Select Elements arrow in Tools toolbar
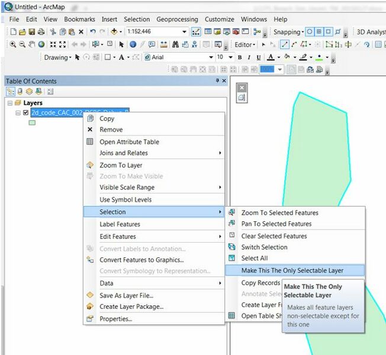Screen dimensions: 386x355 [x=121, y=44]
